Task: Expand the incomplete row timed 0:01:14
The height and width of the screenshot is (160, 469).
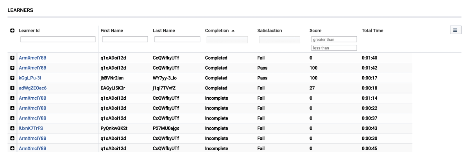Action: (12, 98)
